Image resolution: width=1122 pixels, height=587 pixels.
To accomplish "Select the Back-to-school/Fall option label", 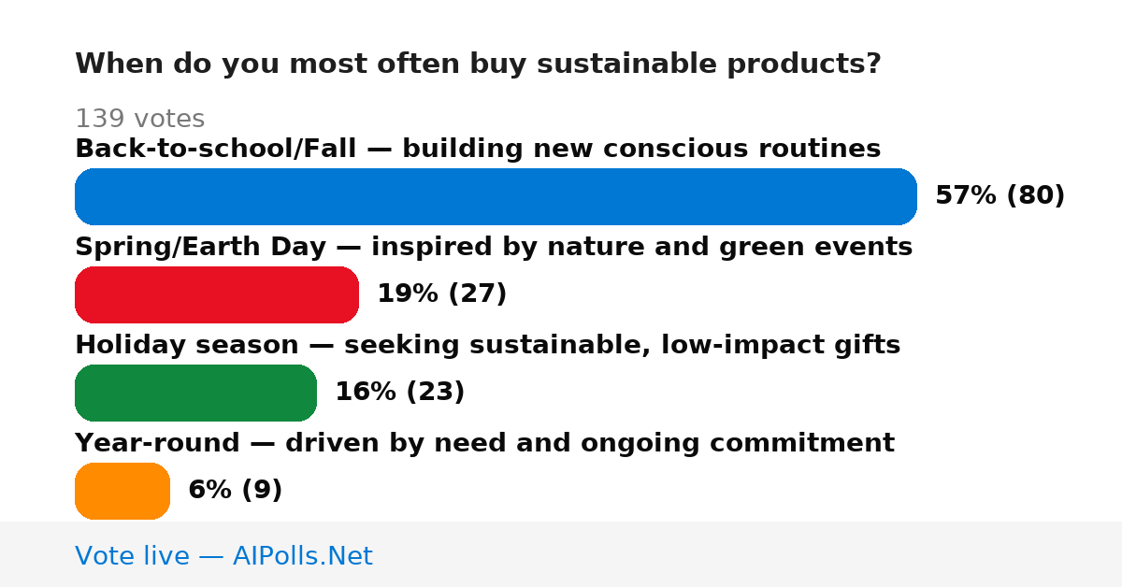I will pyautogui.click(x=478, y=149).
